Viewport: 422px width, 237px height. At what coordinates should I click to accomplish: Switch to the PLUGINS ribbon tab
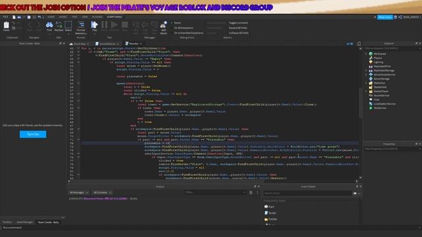tap(97, 17)
